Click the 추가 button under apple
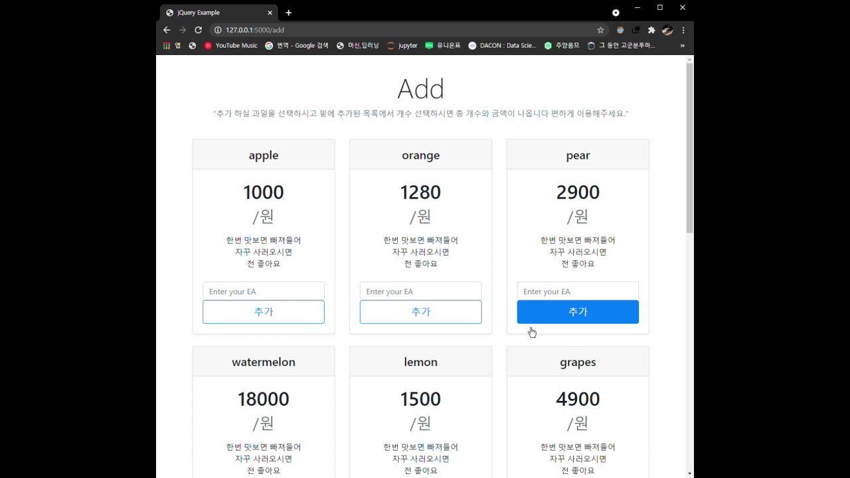This screenshot has height=478, width=850. pyautogui.click(x=264, y=312)
